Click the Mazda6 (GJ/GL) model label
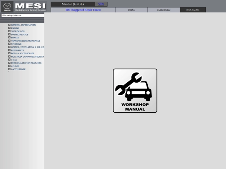Image resolution: width=226 pixels, height=169 pixels. (x=73, y=4)
